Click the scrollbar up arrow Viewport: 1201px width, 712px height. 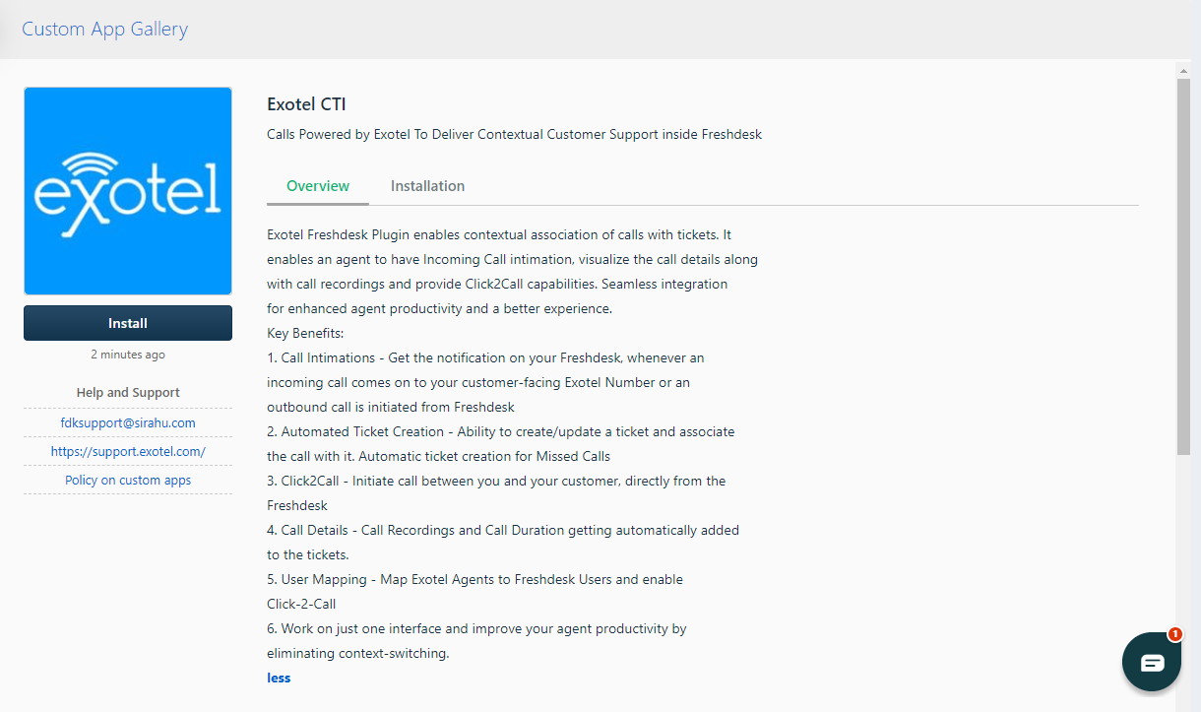pyautogui.click(x=1183, y=71)
